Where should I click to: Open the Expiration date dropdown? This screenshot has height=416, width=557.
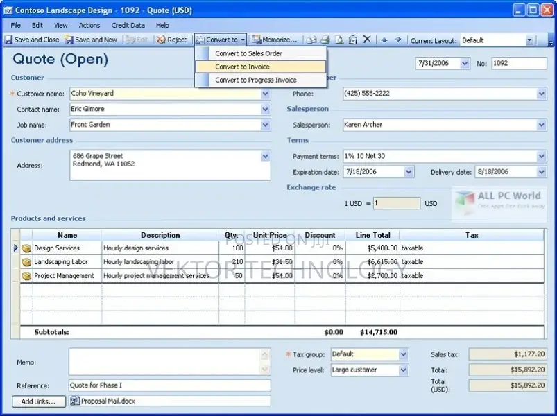pyautogui.click(x=409, y=172)
